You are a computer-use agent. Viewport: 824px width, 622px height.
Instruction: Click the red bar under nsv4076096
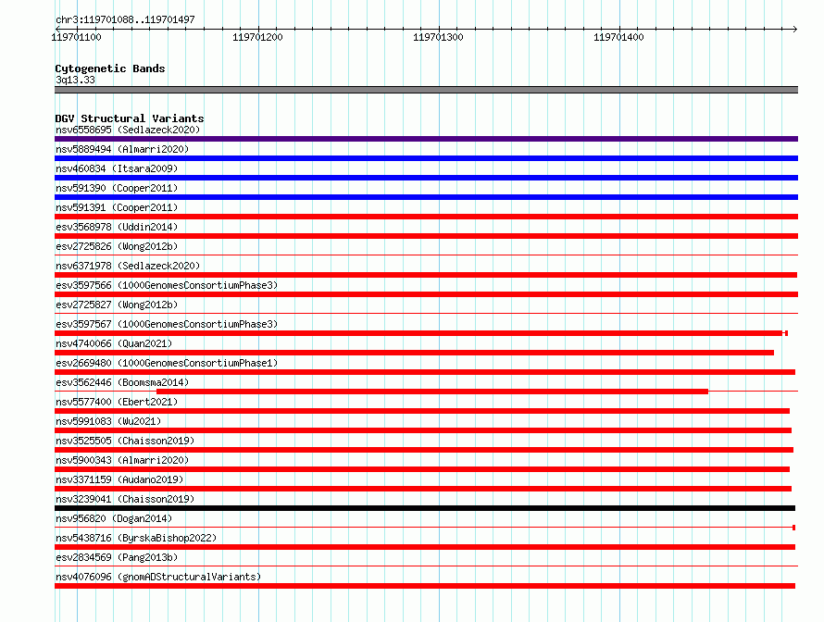click(425, 586)
